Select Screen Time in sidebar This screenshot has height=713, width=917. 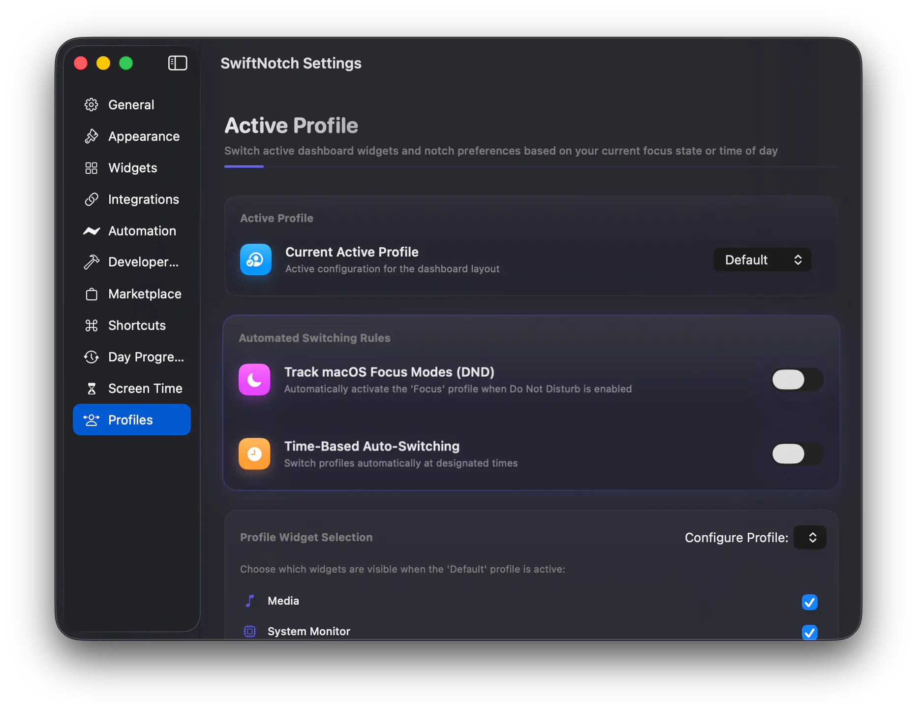click(x=132, y=389)
